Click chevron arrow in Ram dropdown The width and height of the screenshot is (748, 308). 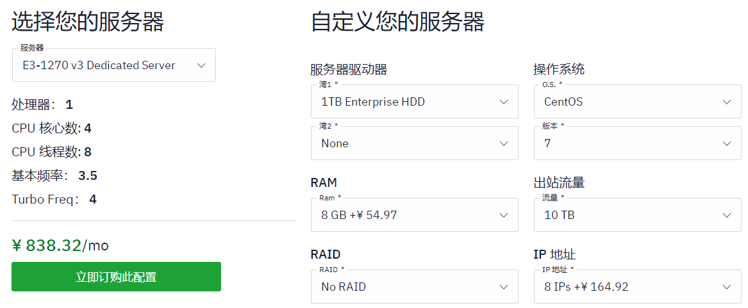[x=504, y=216]
